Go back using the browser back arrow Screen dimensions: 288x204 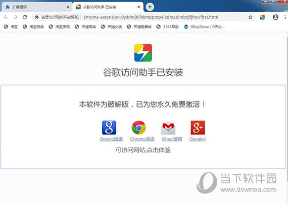point(6,17)
